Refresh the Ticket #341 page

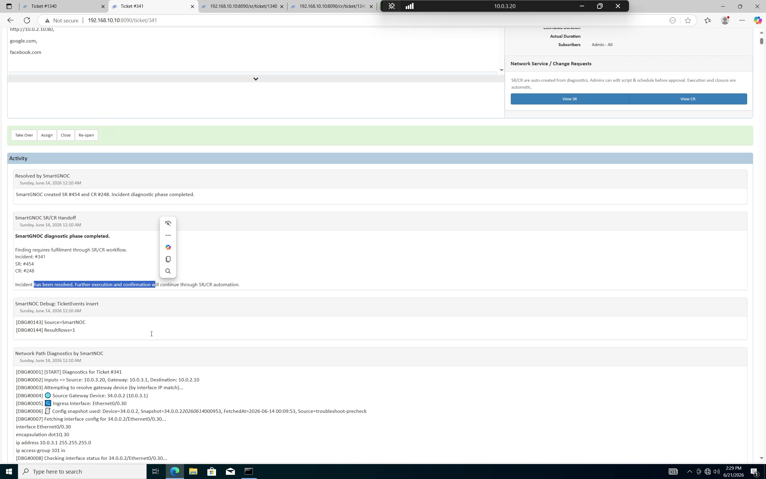(x=27, y=20)
